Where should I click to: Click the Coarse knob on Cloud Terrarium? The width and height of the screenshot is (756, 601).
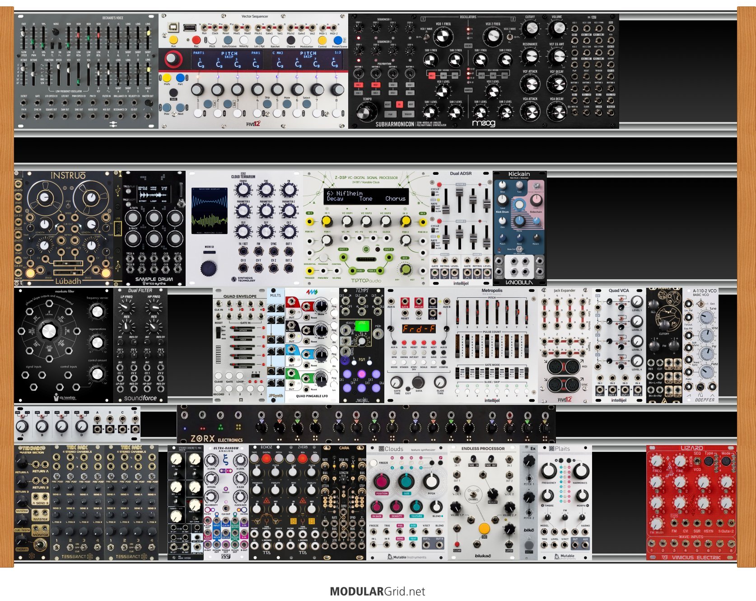coord(243,190)
